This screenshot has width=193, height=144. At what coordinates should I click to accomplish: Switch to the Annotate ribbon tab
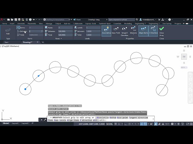pos(21,23)
